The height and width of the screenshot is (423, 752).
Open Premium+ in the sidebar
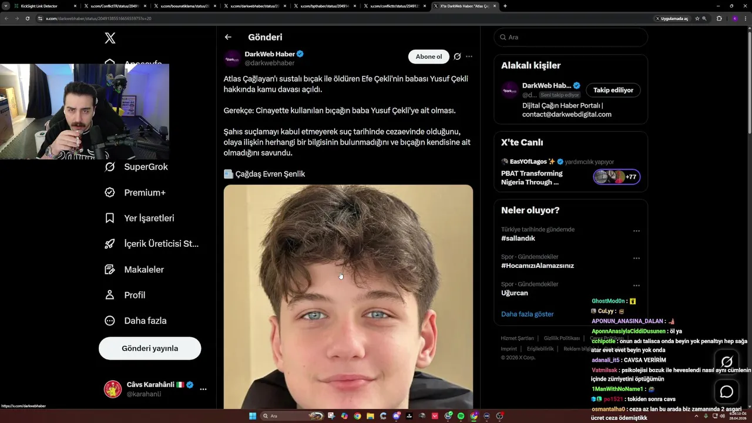135,193
